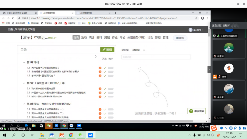Open new browser tab with plus icon
Viewport: 247px width, 139px height.
click(x=115, y=13)
